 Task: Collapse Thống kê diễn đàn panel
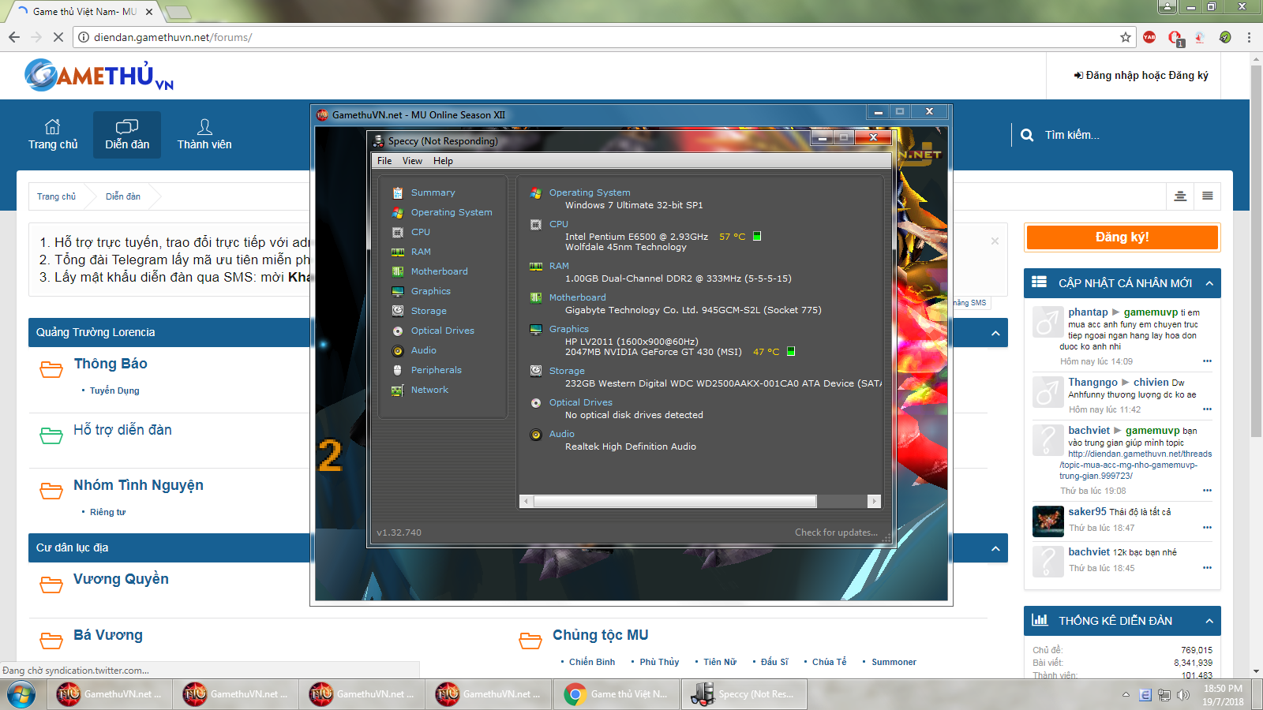1209,621
